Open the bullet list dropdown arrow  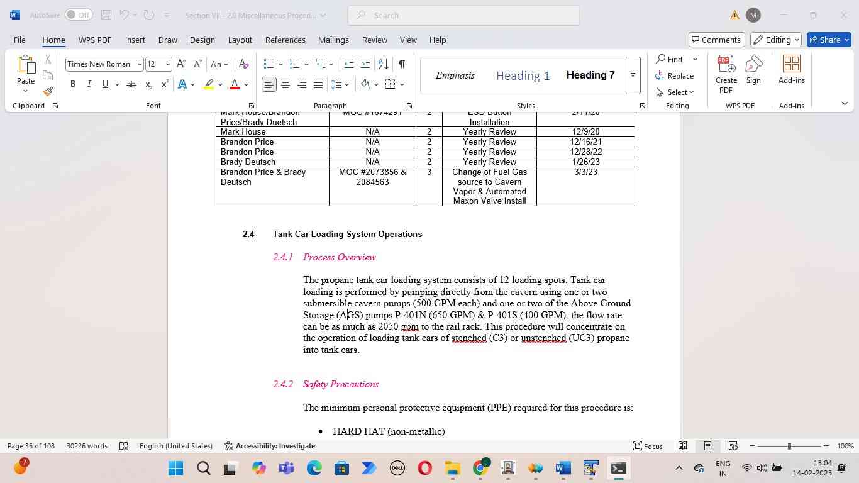[x=280, y=64]
